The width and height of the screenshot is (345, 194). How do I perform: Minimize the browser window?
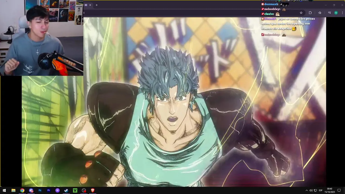pyautogui.click(x=326, y=5)
